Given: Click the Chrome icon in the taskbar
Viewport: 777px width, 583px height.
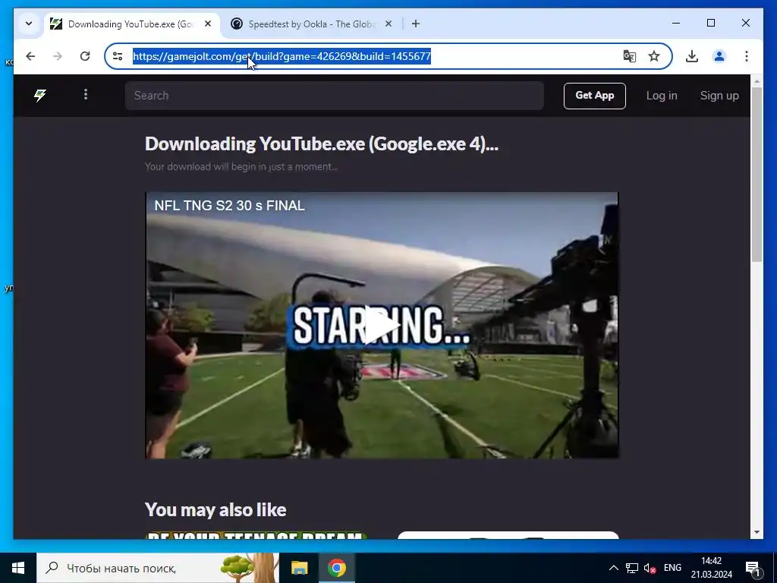Looking at the screenshot, I should (x=336, y=568).
